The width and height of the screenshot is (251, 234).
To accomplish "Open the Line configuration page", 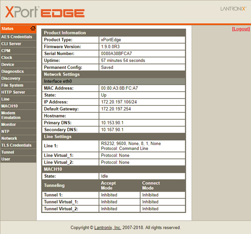I will tap(18, 99).
